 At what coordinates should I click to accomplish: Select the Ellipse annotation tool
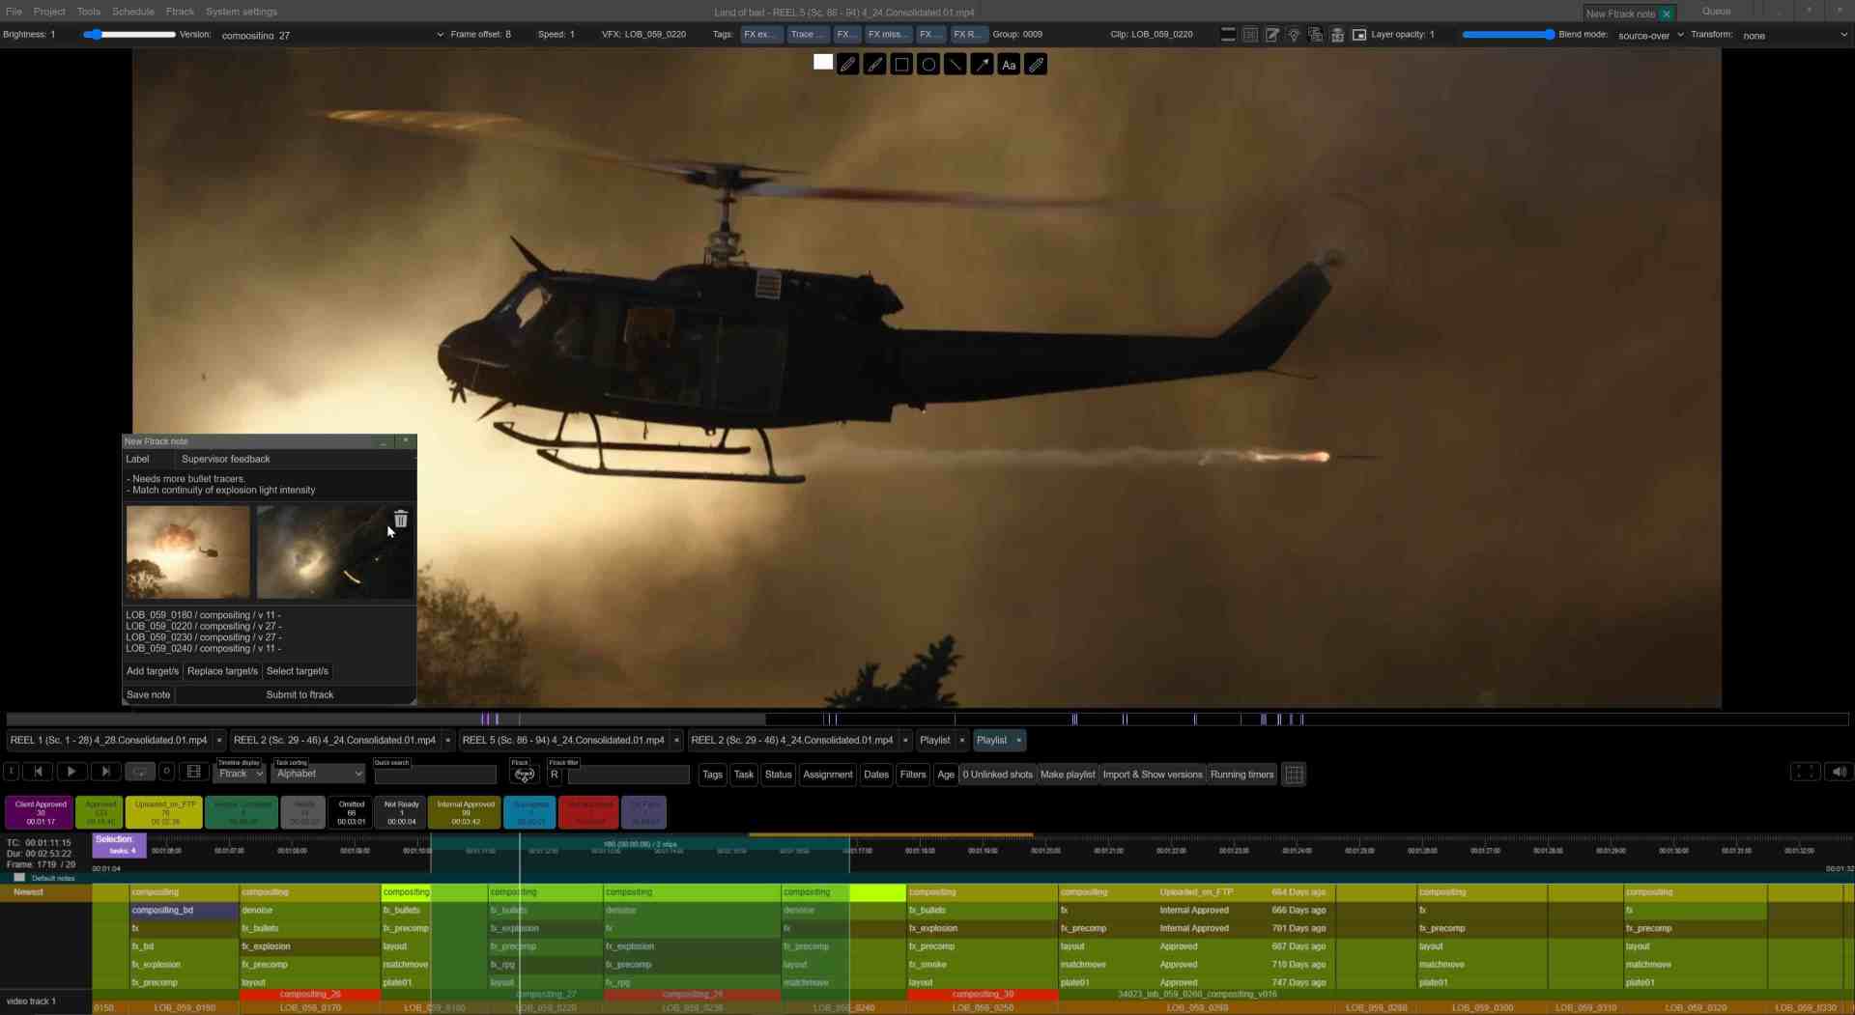pos(927,65)
